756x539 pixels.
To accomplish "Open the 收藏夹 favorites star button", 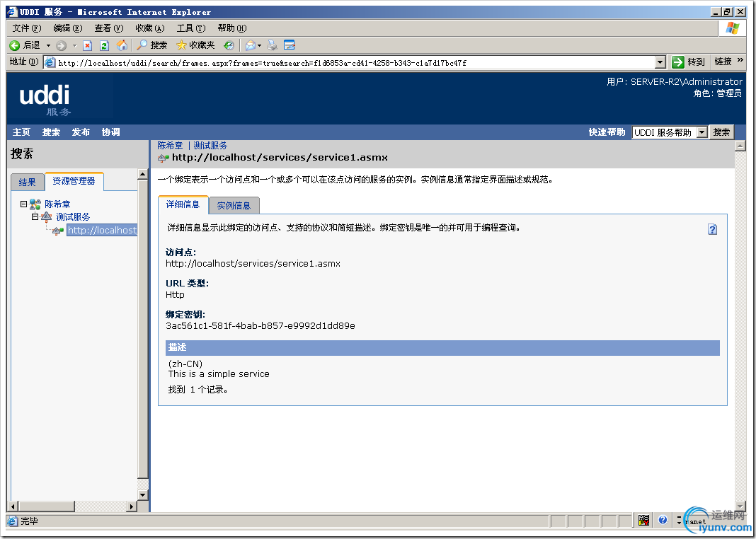I will click(x=195, y=45).
